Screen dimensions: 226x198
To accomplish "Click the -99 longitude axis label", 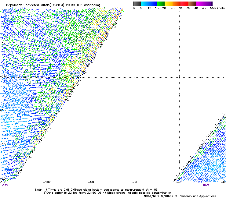I will pyautogui.click(x=91, y=182).
